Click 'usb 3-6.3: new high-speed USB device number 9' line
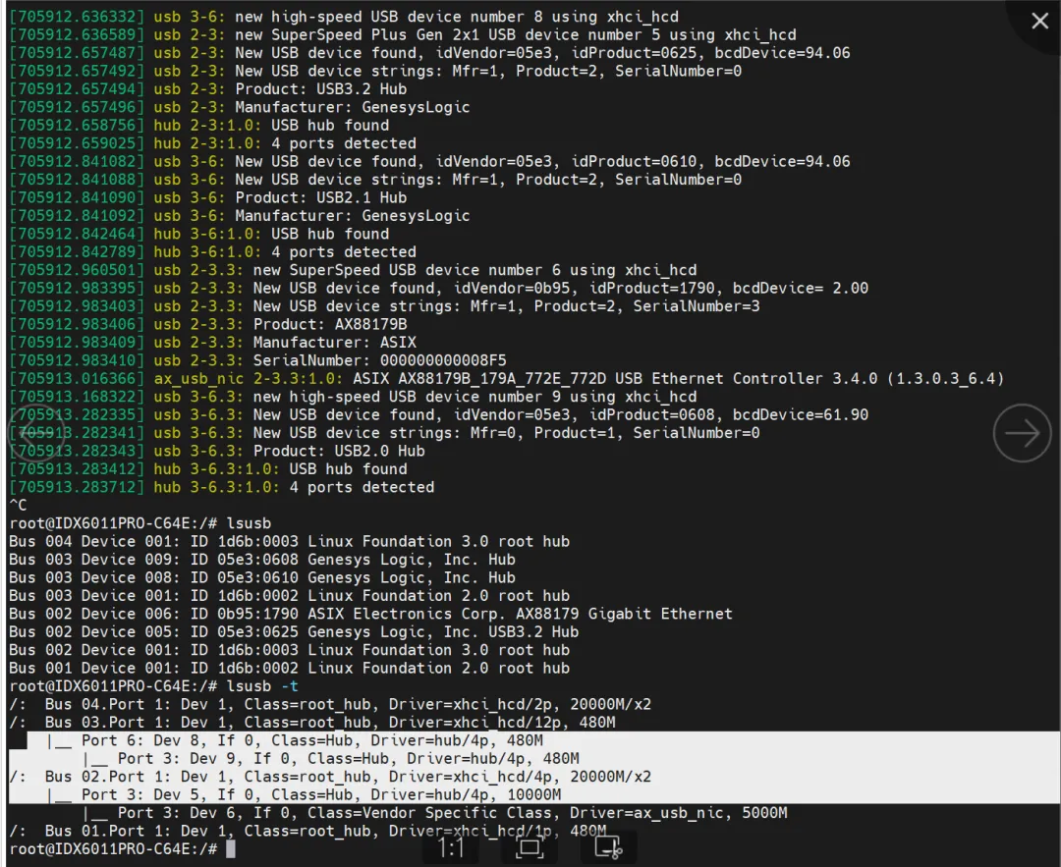 click(x=354, y=397)
